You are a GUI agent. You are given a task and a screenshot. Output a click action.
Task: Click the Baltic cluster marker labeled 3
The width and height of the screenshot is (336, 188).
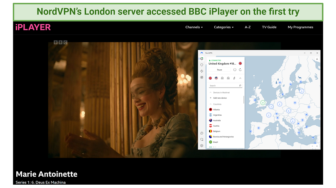pyautogui.click(x=302, y=91)
